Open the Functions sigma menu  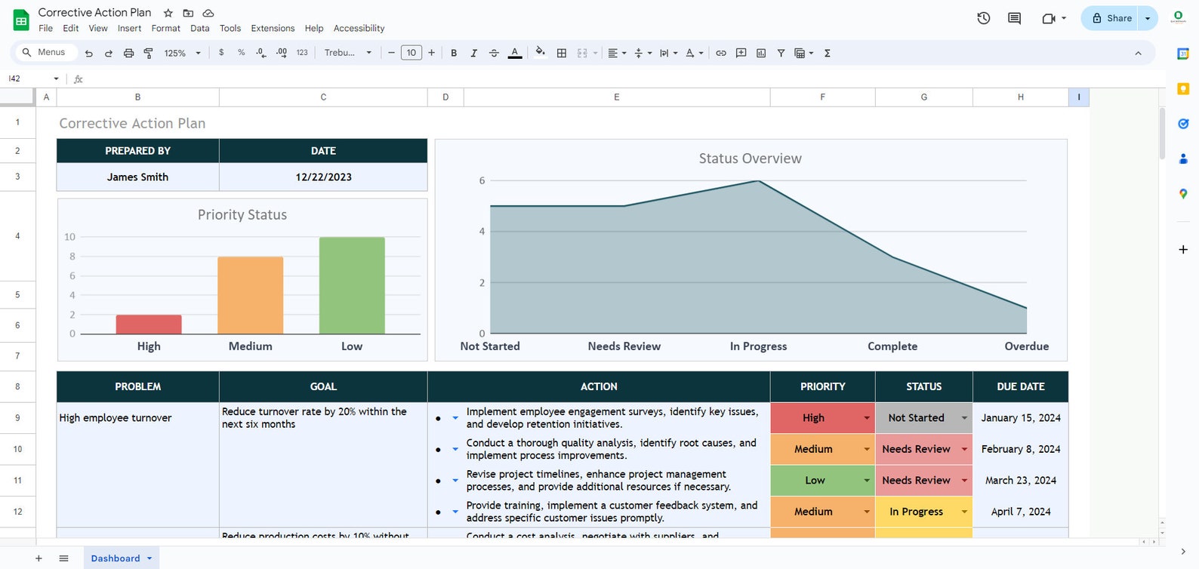pos(828,53)
